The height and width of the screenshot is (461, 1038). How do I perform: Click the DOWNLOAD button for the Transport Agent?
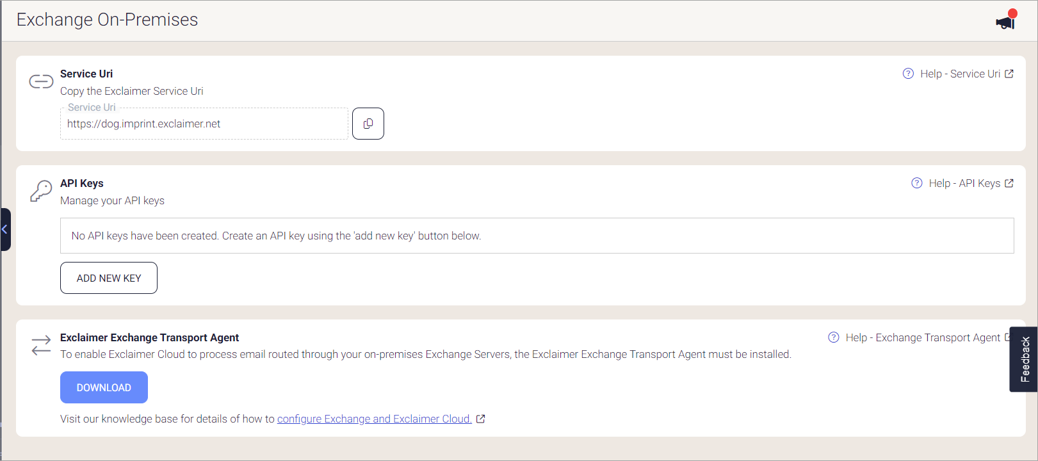coord(104,387)
